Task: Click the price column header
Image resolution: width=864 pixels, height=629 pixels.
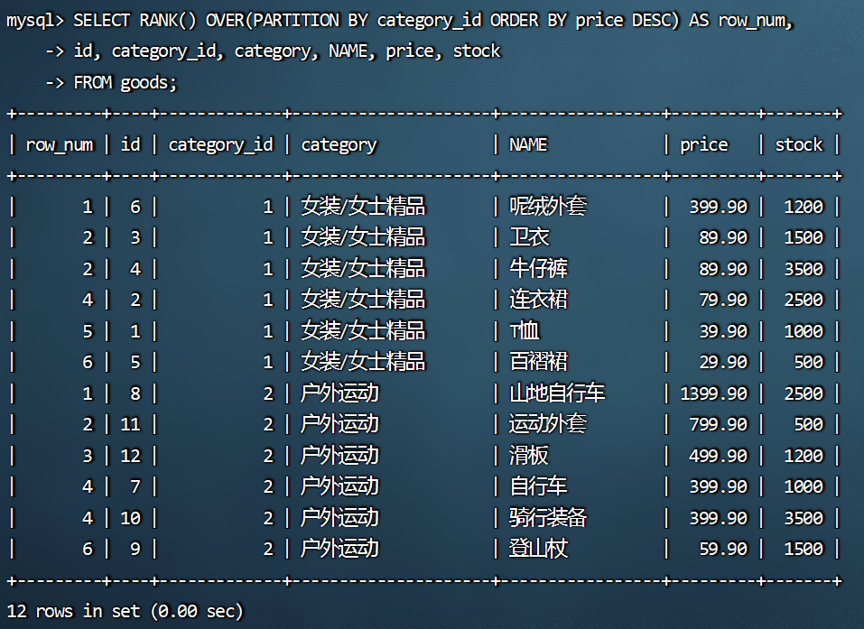Action: click(x=703, y=144)
